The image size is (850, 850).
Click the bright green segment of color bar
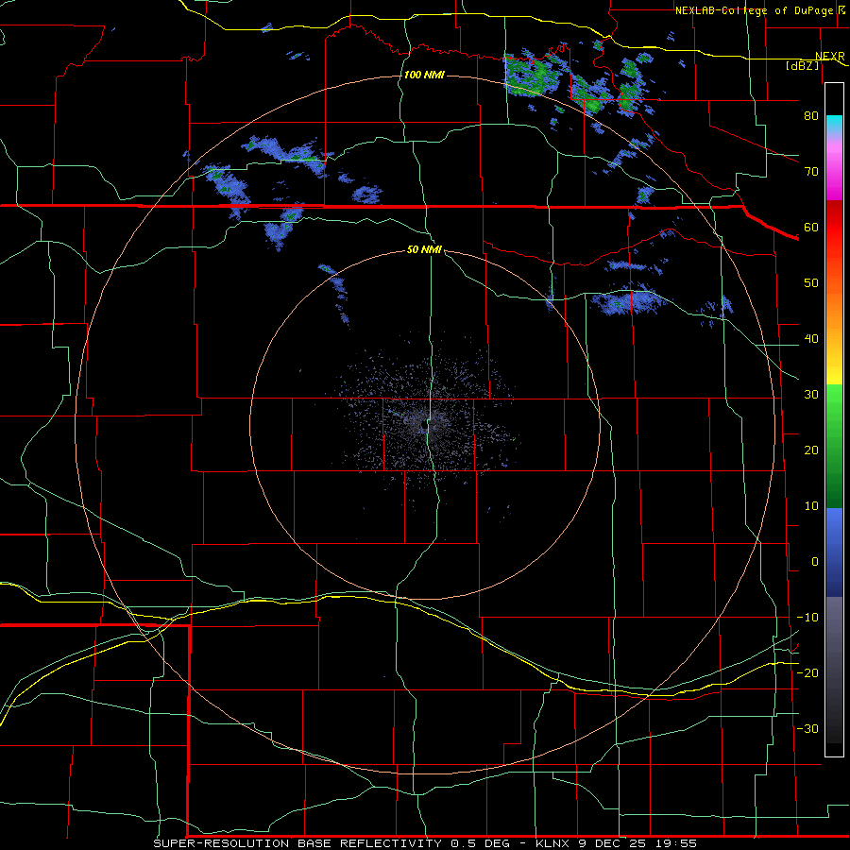tap(834, 401)
